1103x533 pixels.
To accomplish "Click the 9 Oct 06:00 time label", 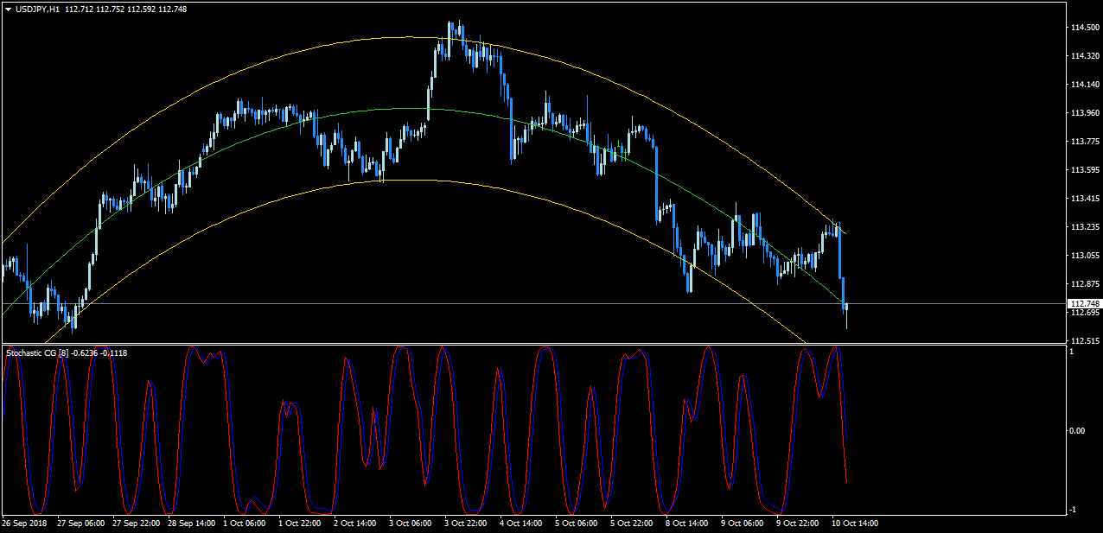I will [743, 523].
